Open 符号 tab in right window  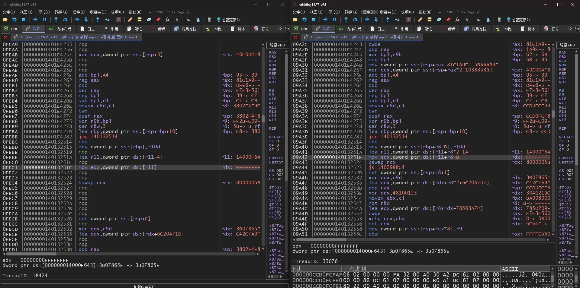pyautogui.click(x=552, y=29)
